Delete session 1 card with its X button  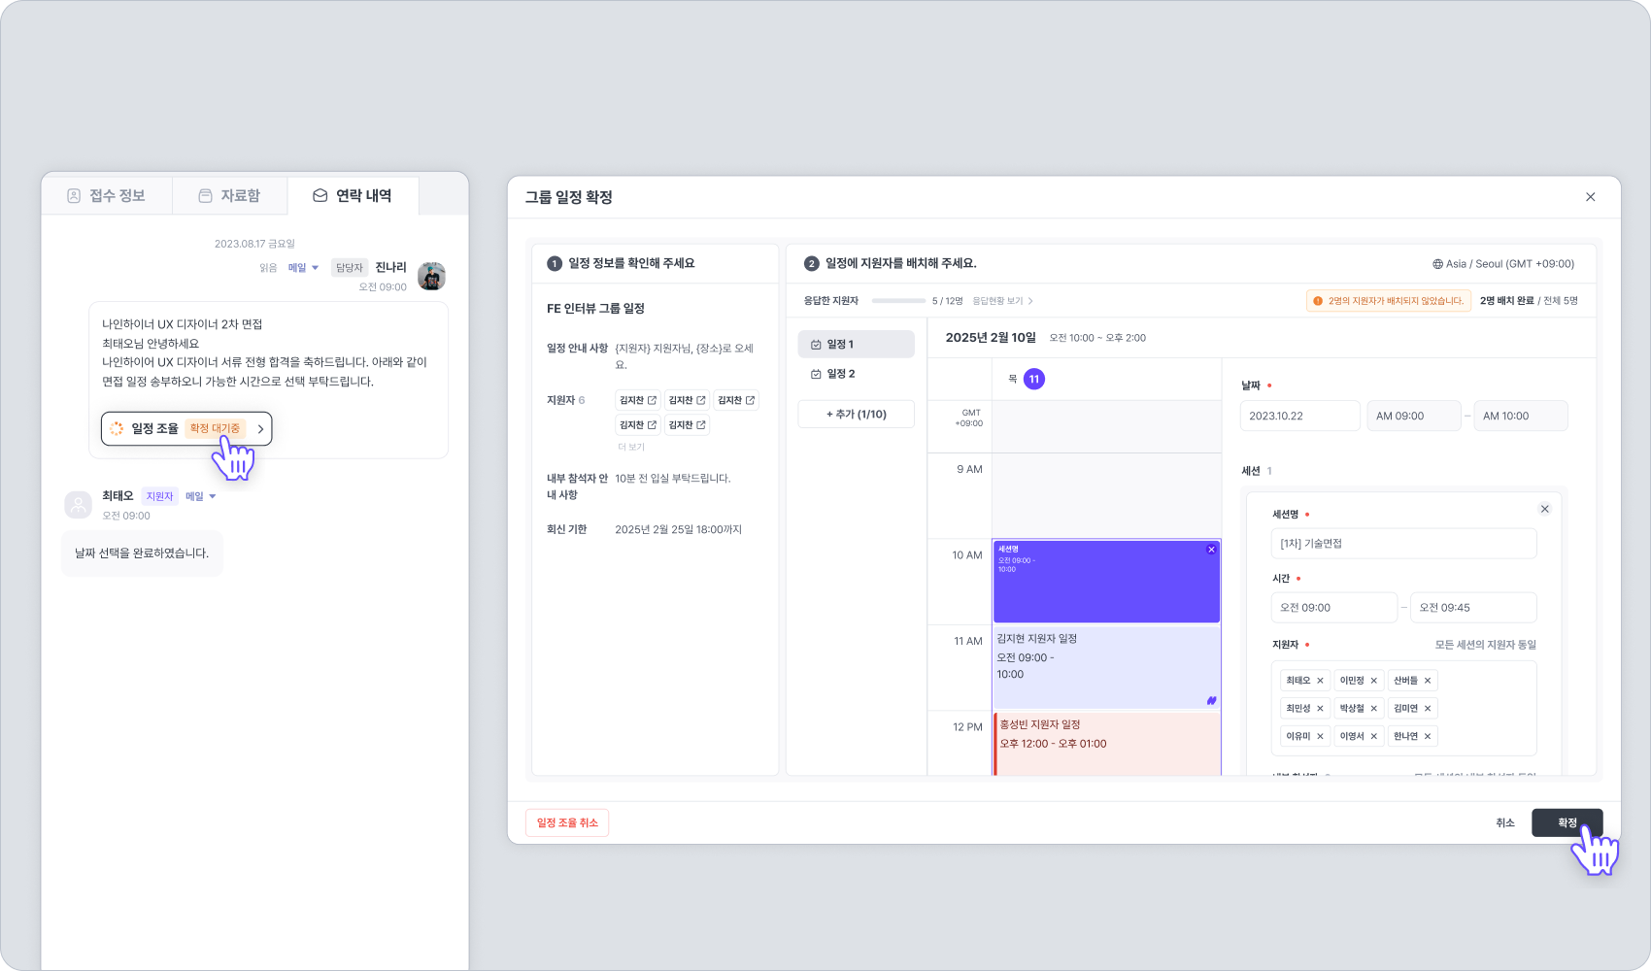(1544, 509)
